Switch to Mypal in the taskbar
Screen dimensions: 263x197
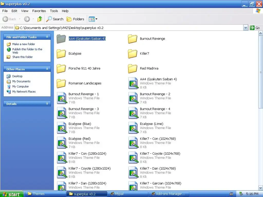pyautogui.click(x=128, y=194)
